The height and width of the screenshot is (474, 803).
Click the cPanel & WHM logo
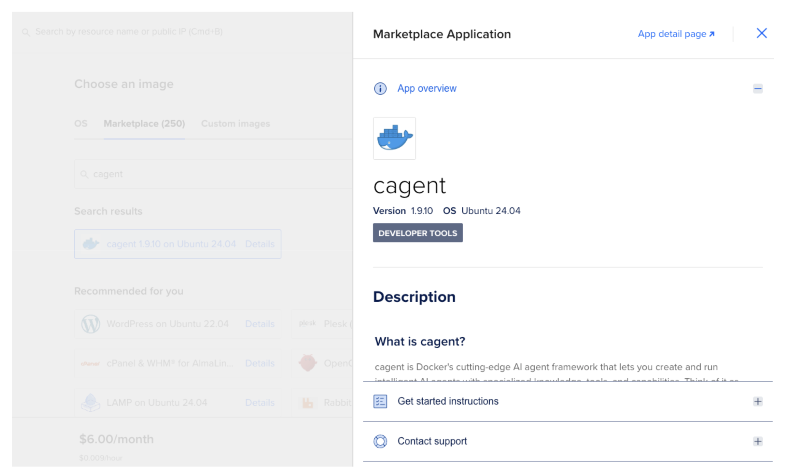point(90,363)
